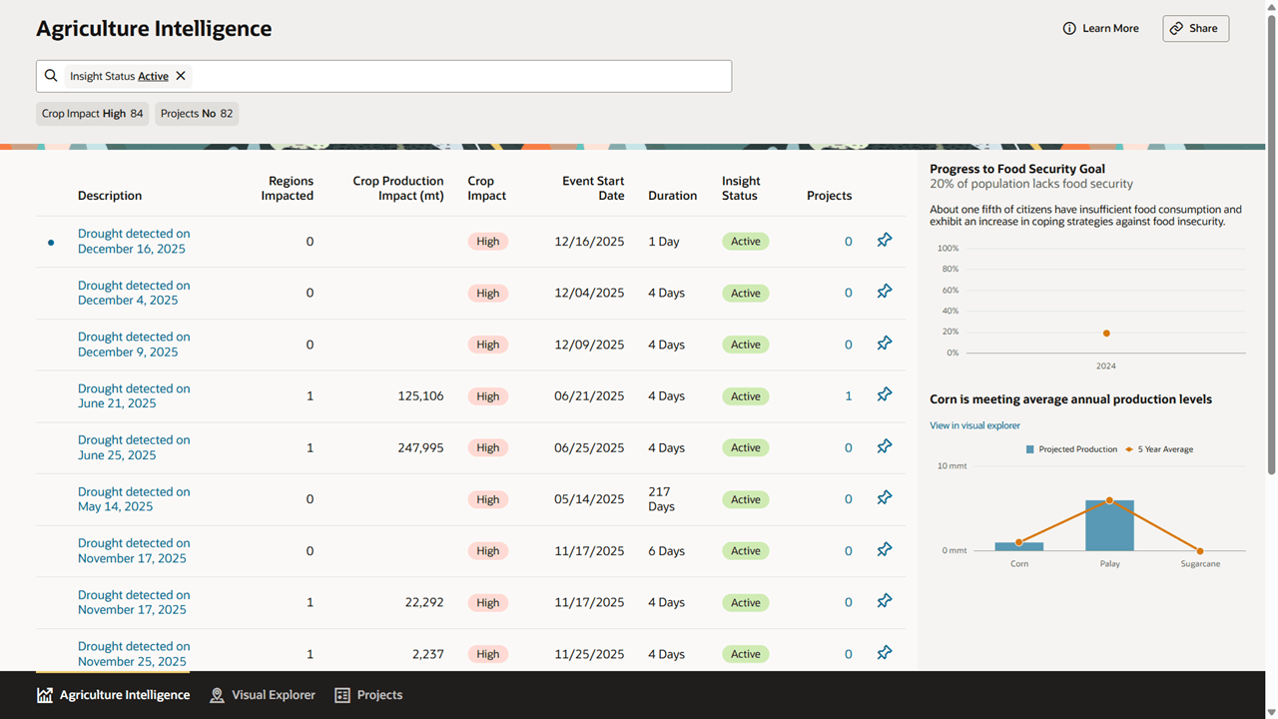Open the Crop Impact High filter chip
This screenshot has width=1278, height=719.
[x=92, y=113]
